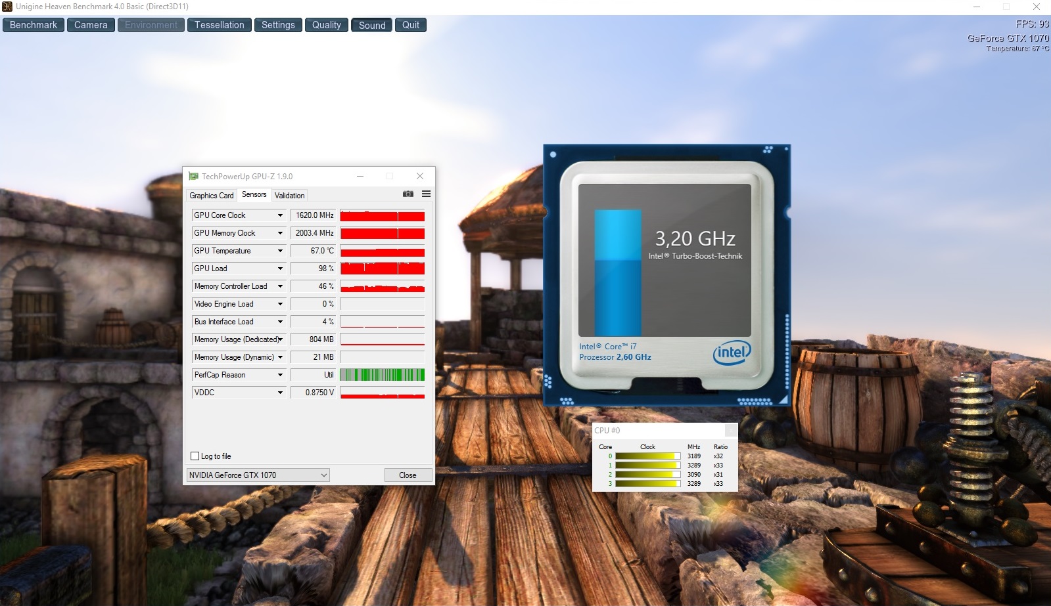The height and width of the screenshot is (606, 1051).
Task: Click the 46 % memory controller value
Action: (314, 286)
